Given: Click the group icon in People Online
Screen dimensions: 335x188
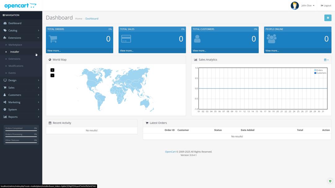Looking at the screenshot, I should (271, 39).
